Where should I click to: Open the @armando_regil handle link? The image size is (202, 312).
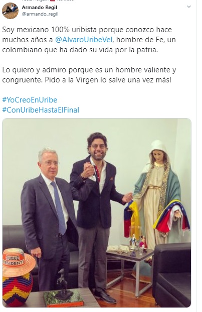tap(40, 14)
